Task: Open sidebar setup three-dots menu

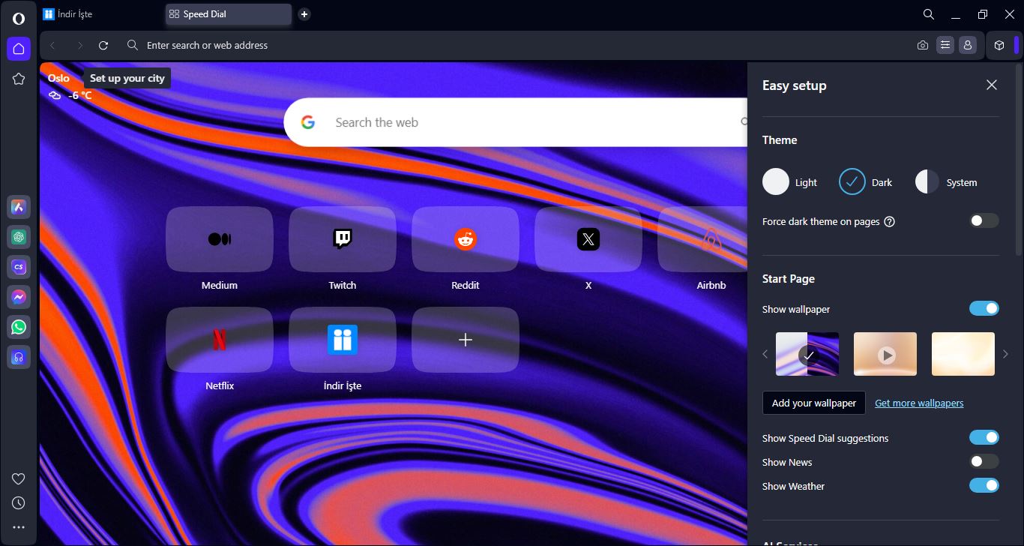Action: (x=19, y=527)
